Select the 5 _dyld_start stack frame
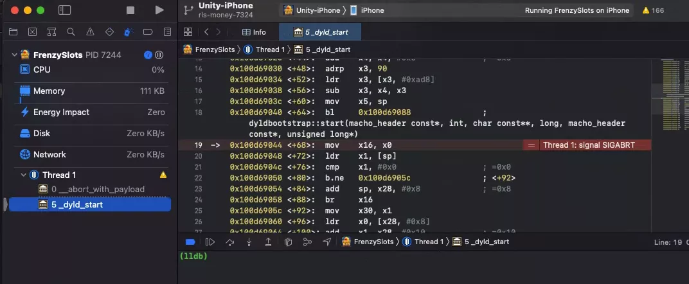Image resolution: width=689 pixels, height=284 pixels. [x=89, y=204]
